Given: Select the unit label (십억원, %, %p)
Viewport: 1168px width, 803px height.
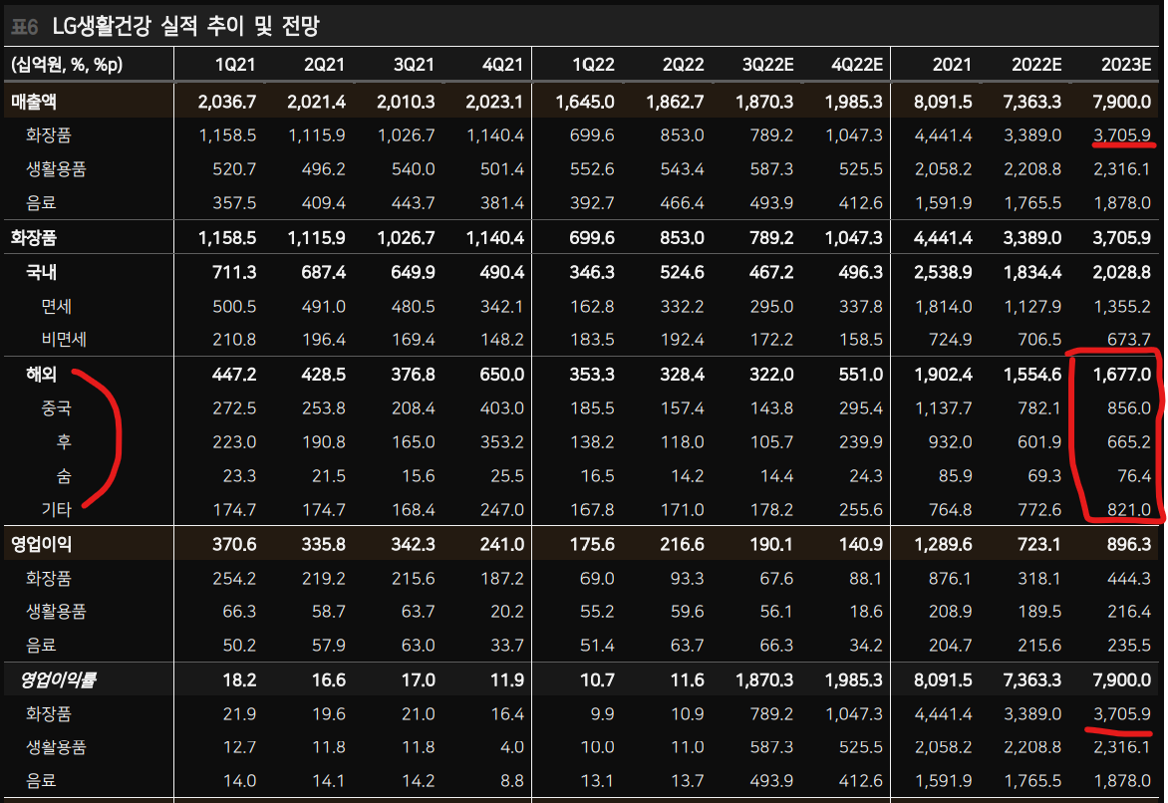Looking at the screenshot, I should click(67, 65).
